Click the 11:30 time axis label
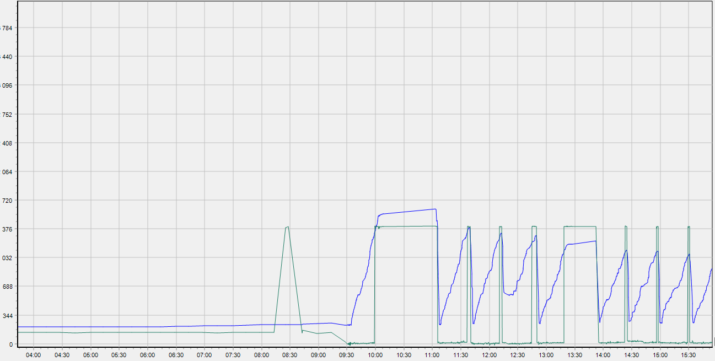The image size is (715, 361). click(x=460, y=355)
